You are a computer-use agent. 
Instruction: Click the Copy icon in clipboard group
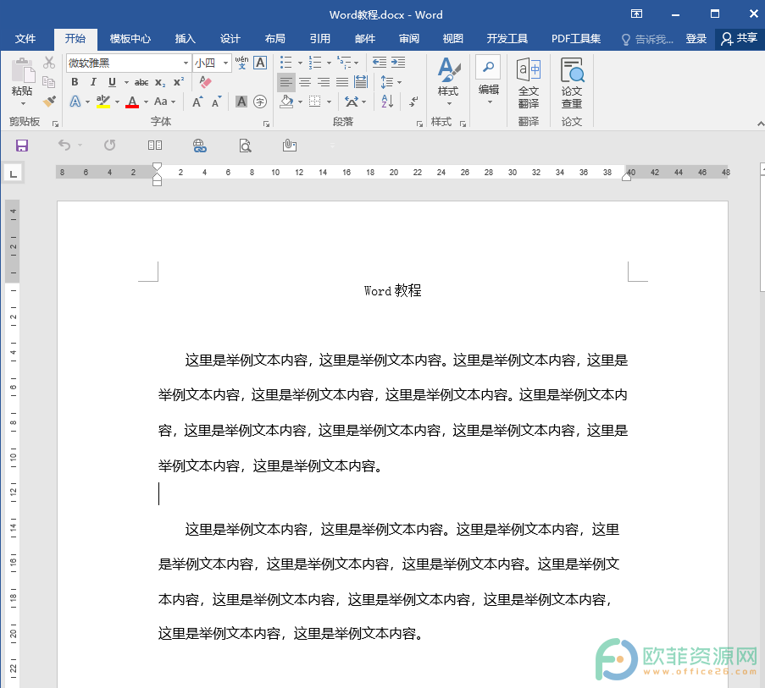pyautogui.click(x=49, y=82)
